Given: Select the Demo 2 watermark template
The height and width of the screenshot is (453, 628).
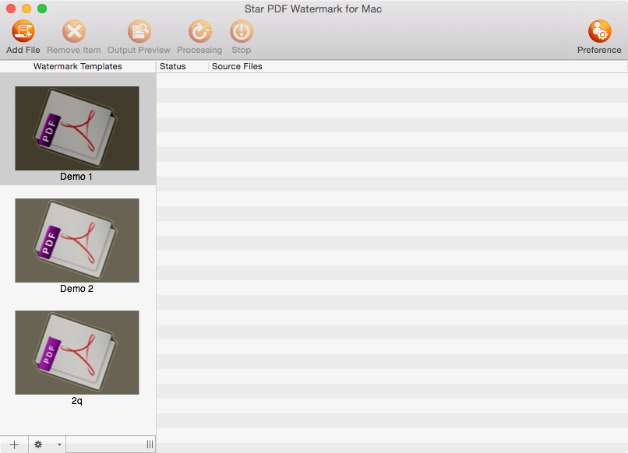Looking at the screenshot, I should click(76, 241).
